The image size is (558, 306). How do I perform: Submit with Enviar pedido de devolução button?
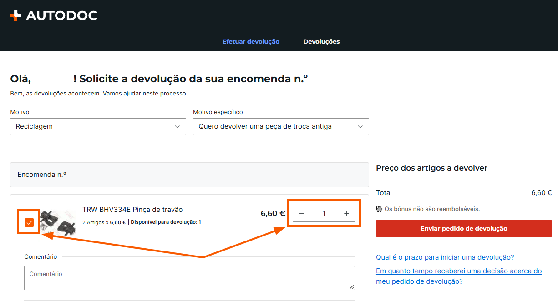[x=464, y=228]
